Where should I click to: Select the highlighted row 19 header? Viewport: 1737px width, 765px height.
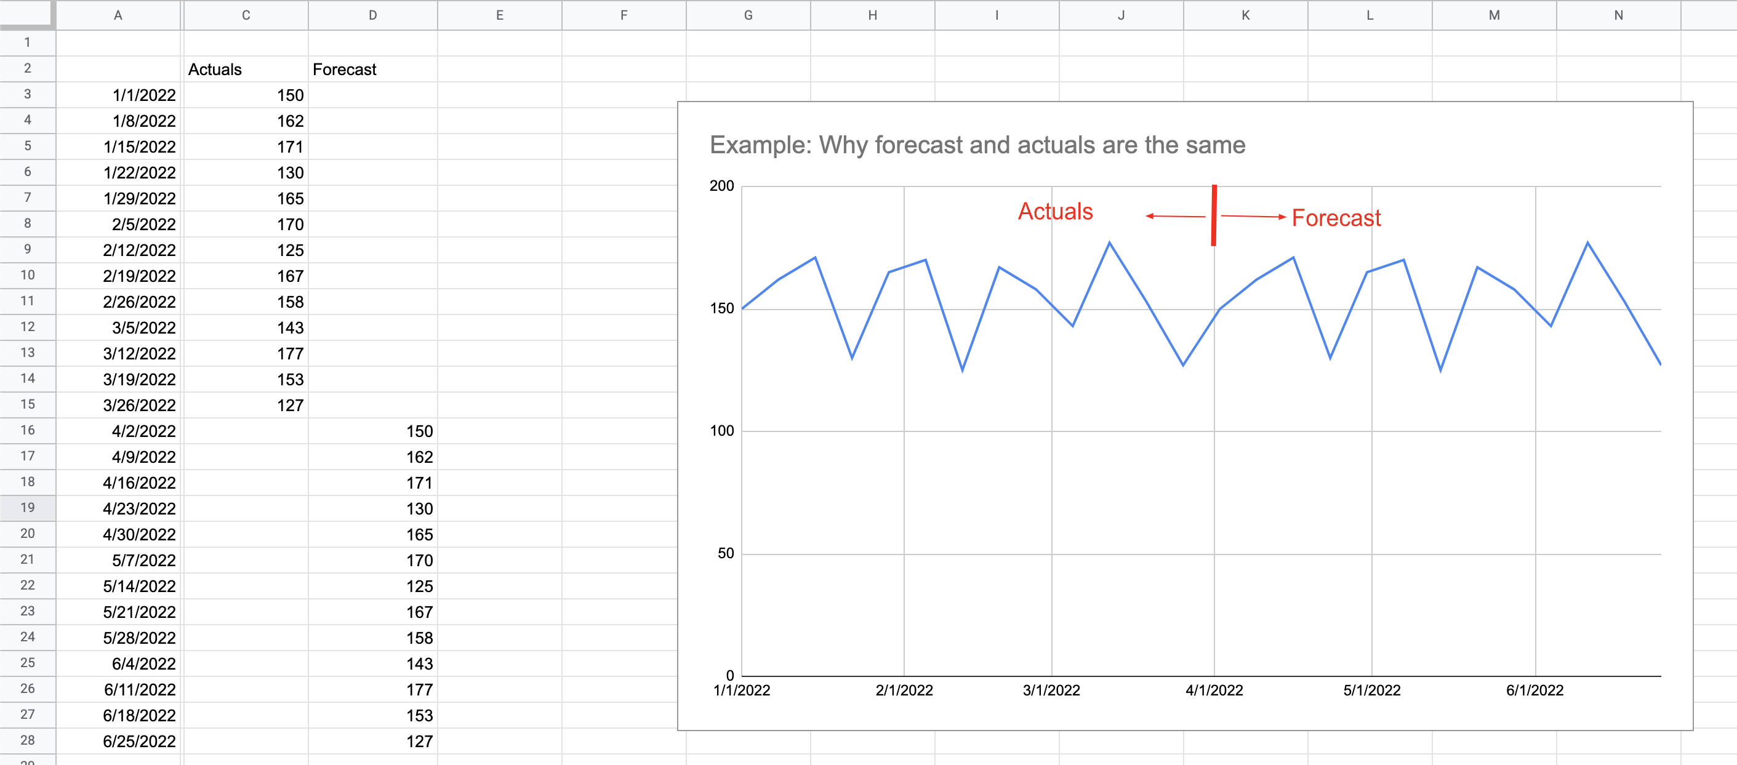27,508
